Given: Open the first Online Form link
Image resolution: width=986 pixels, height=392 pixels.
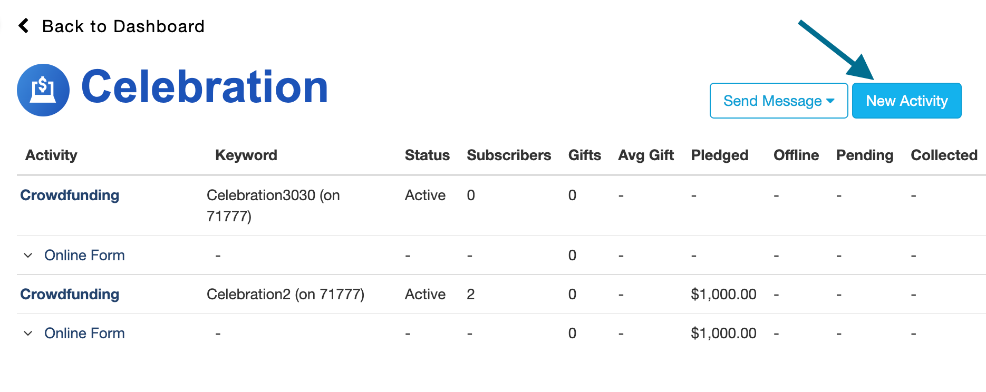Looking at the screenshot, I should (84, 256).
